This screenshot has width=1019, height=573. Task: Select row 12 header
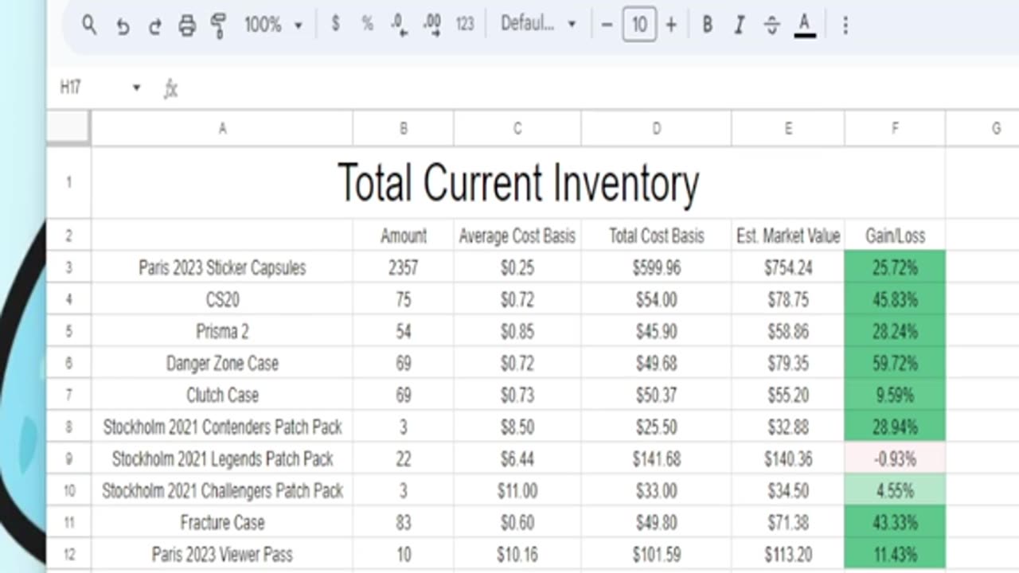pyautogui.click(x=68, y=554)
